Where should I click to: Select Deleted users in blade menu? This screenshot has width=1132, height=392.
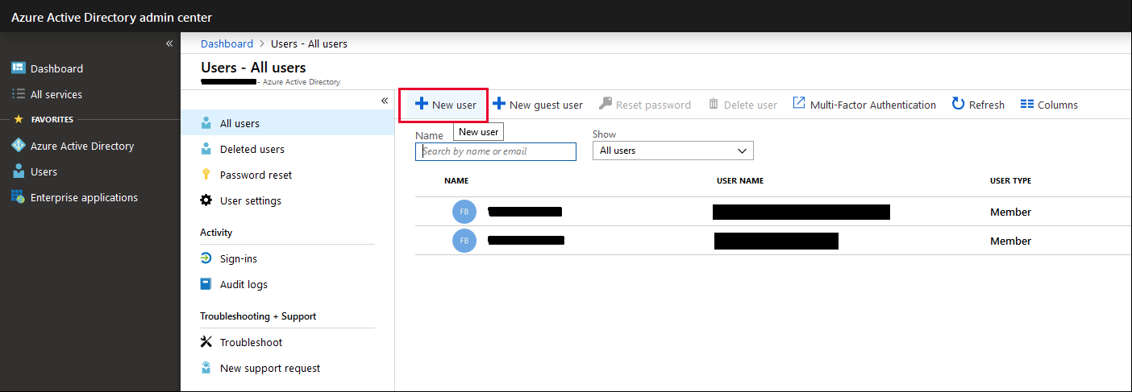click(x=252, y=149)
